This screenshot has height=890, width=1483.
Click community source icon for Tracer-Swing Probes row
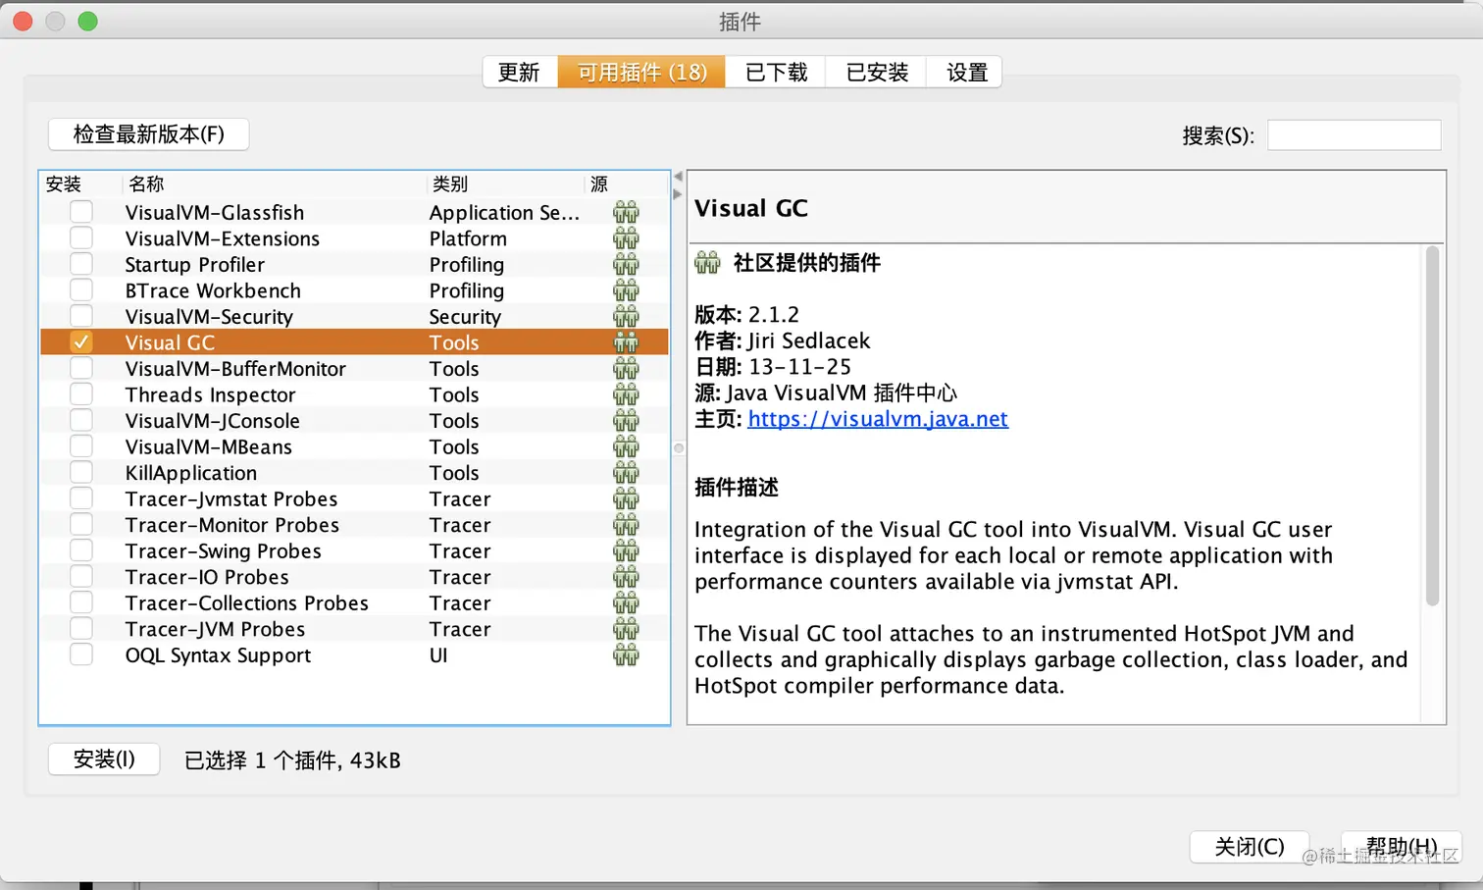pyautogui.click(x=626, y=550)
